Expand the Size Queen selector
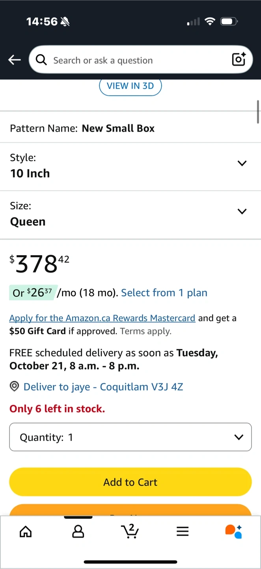 tap(242, 211)
